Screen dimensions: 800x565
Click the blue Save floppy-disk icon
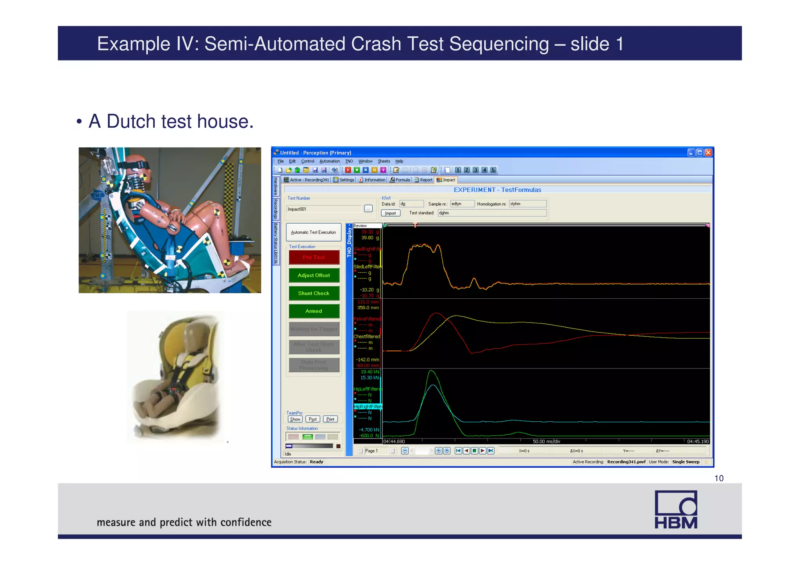315,170
